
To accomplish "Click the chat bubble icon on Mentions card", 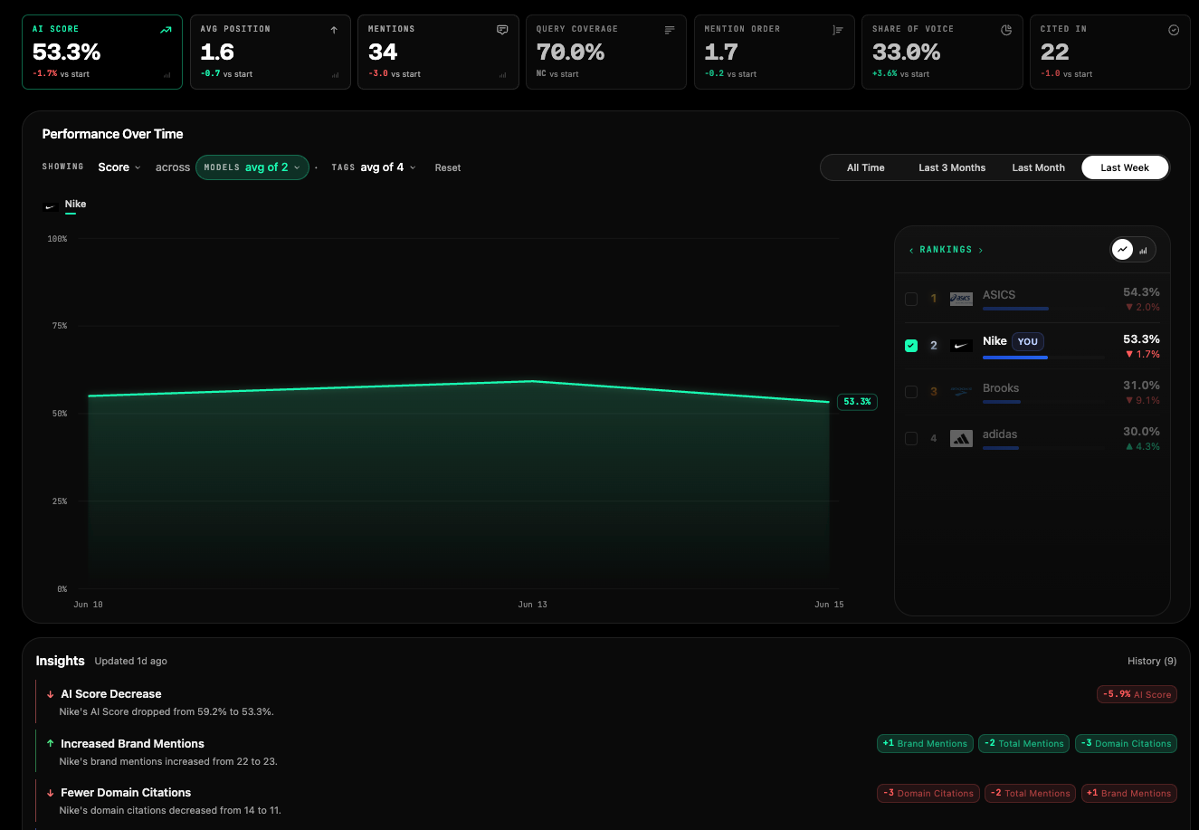I will point(502,30).
